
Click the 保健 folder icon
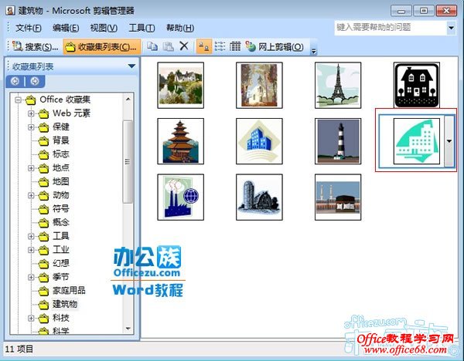click(x=43, y=127)
